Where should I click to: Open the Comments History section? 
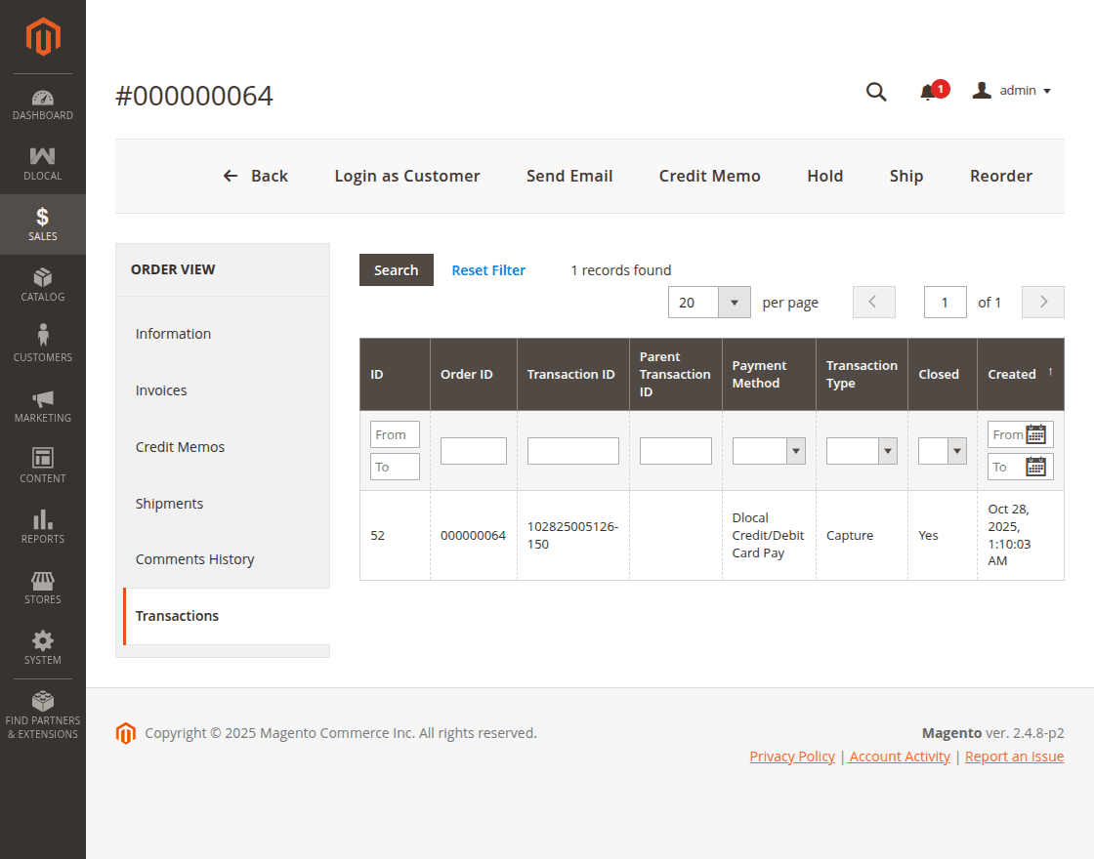(195, 558)
